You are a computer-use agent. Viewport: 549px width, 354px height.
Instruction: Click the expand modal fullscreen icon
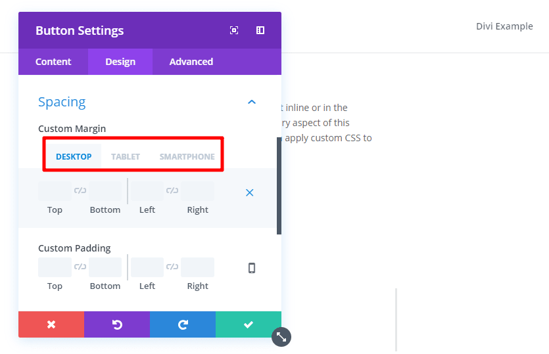(234, 30)
